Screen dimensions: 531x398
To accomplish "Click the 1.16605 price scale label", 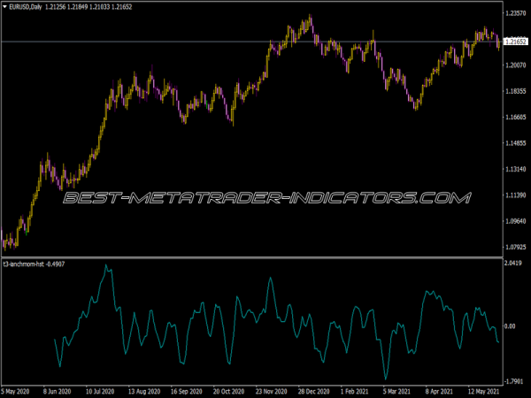I will (x=516, y=117).
